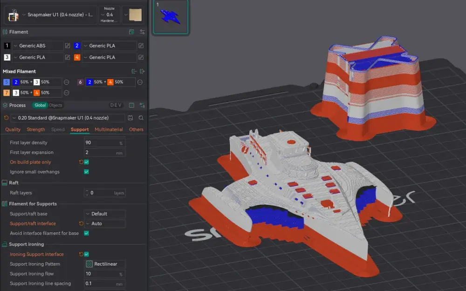Open Support/raft interface Auto dropdown
The height and width of the screenshot is (291, 466).
(104, 223)
